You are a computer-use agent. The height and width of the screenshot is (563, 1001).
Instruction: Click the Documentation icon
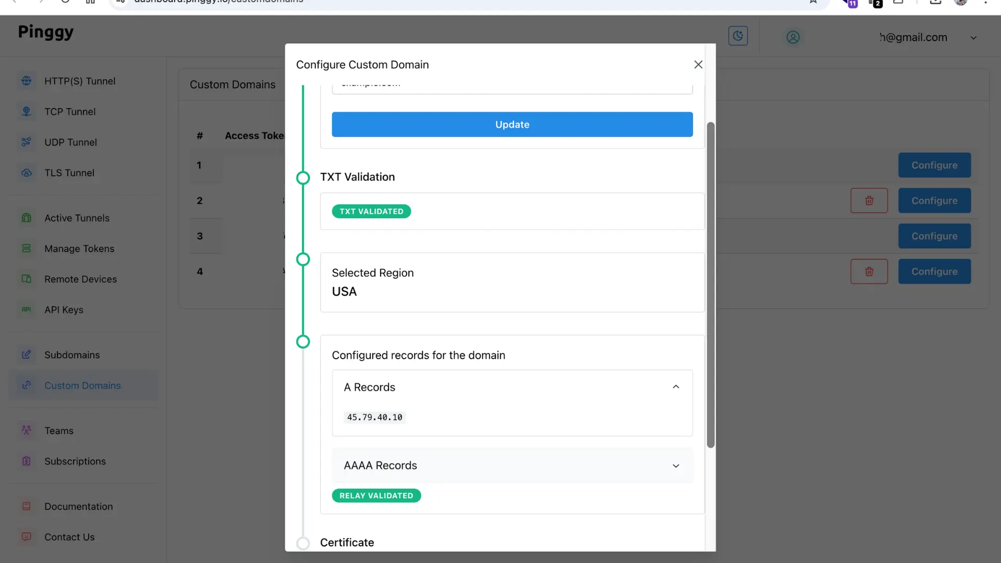tap(27, 506)
